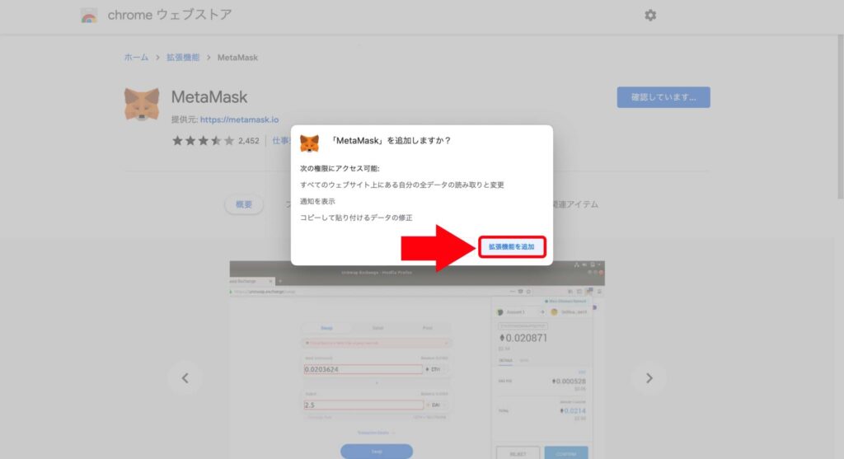Show next screenshot with right arrow
Image resolution: width=844 pixels, height=459 pixels.
(x=649, y=378)
